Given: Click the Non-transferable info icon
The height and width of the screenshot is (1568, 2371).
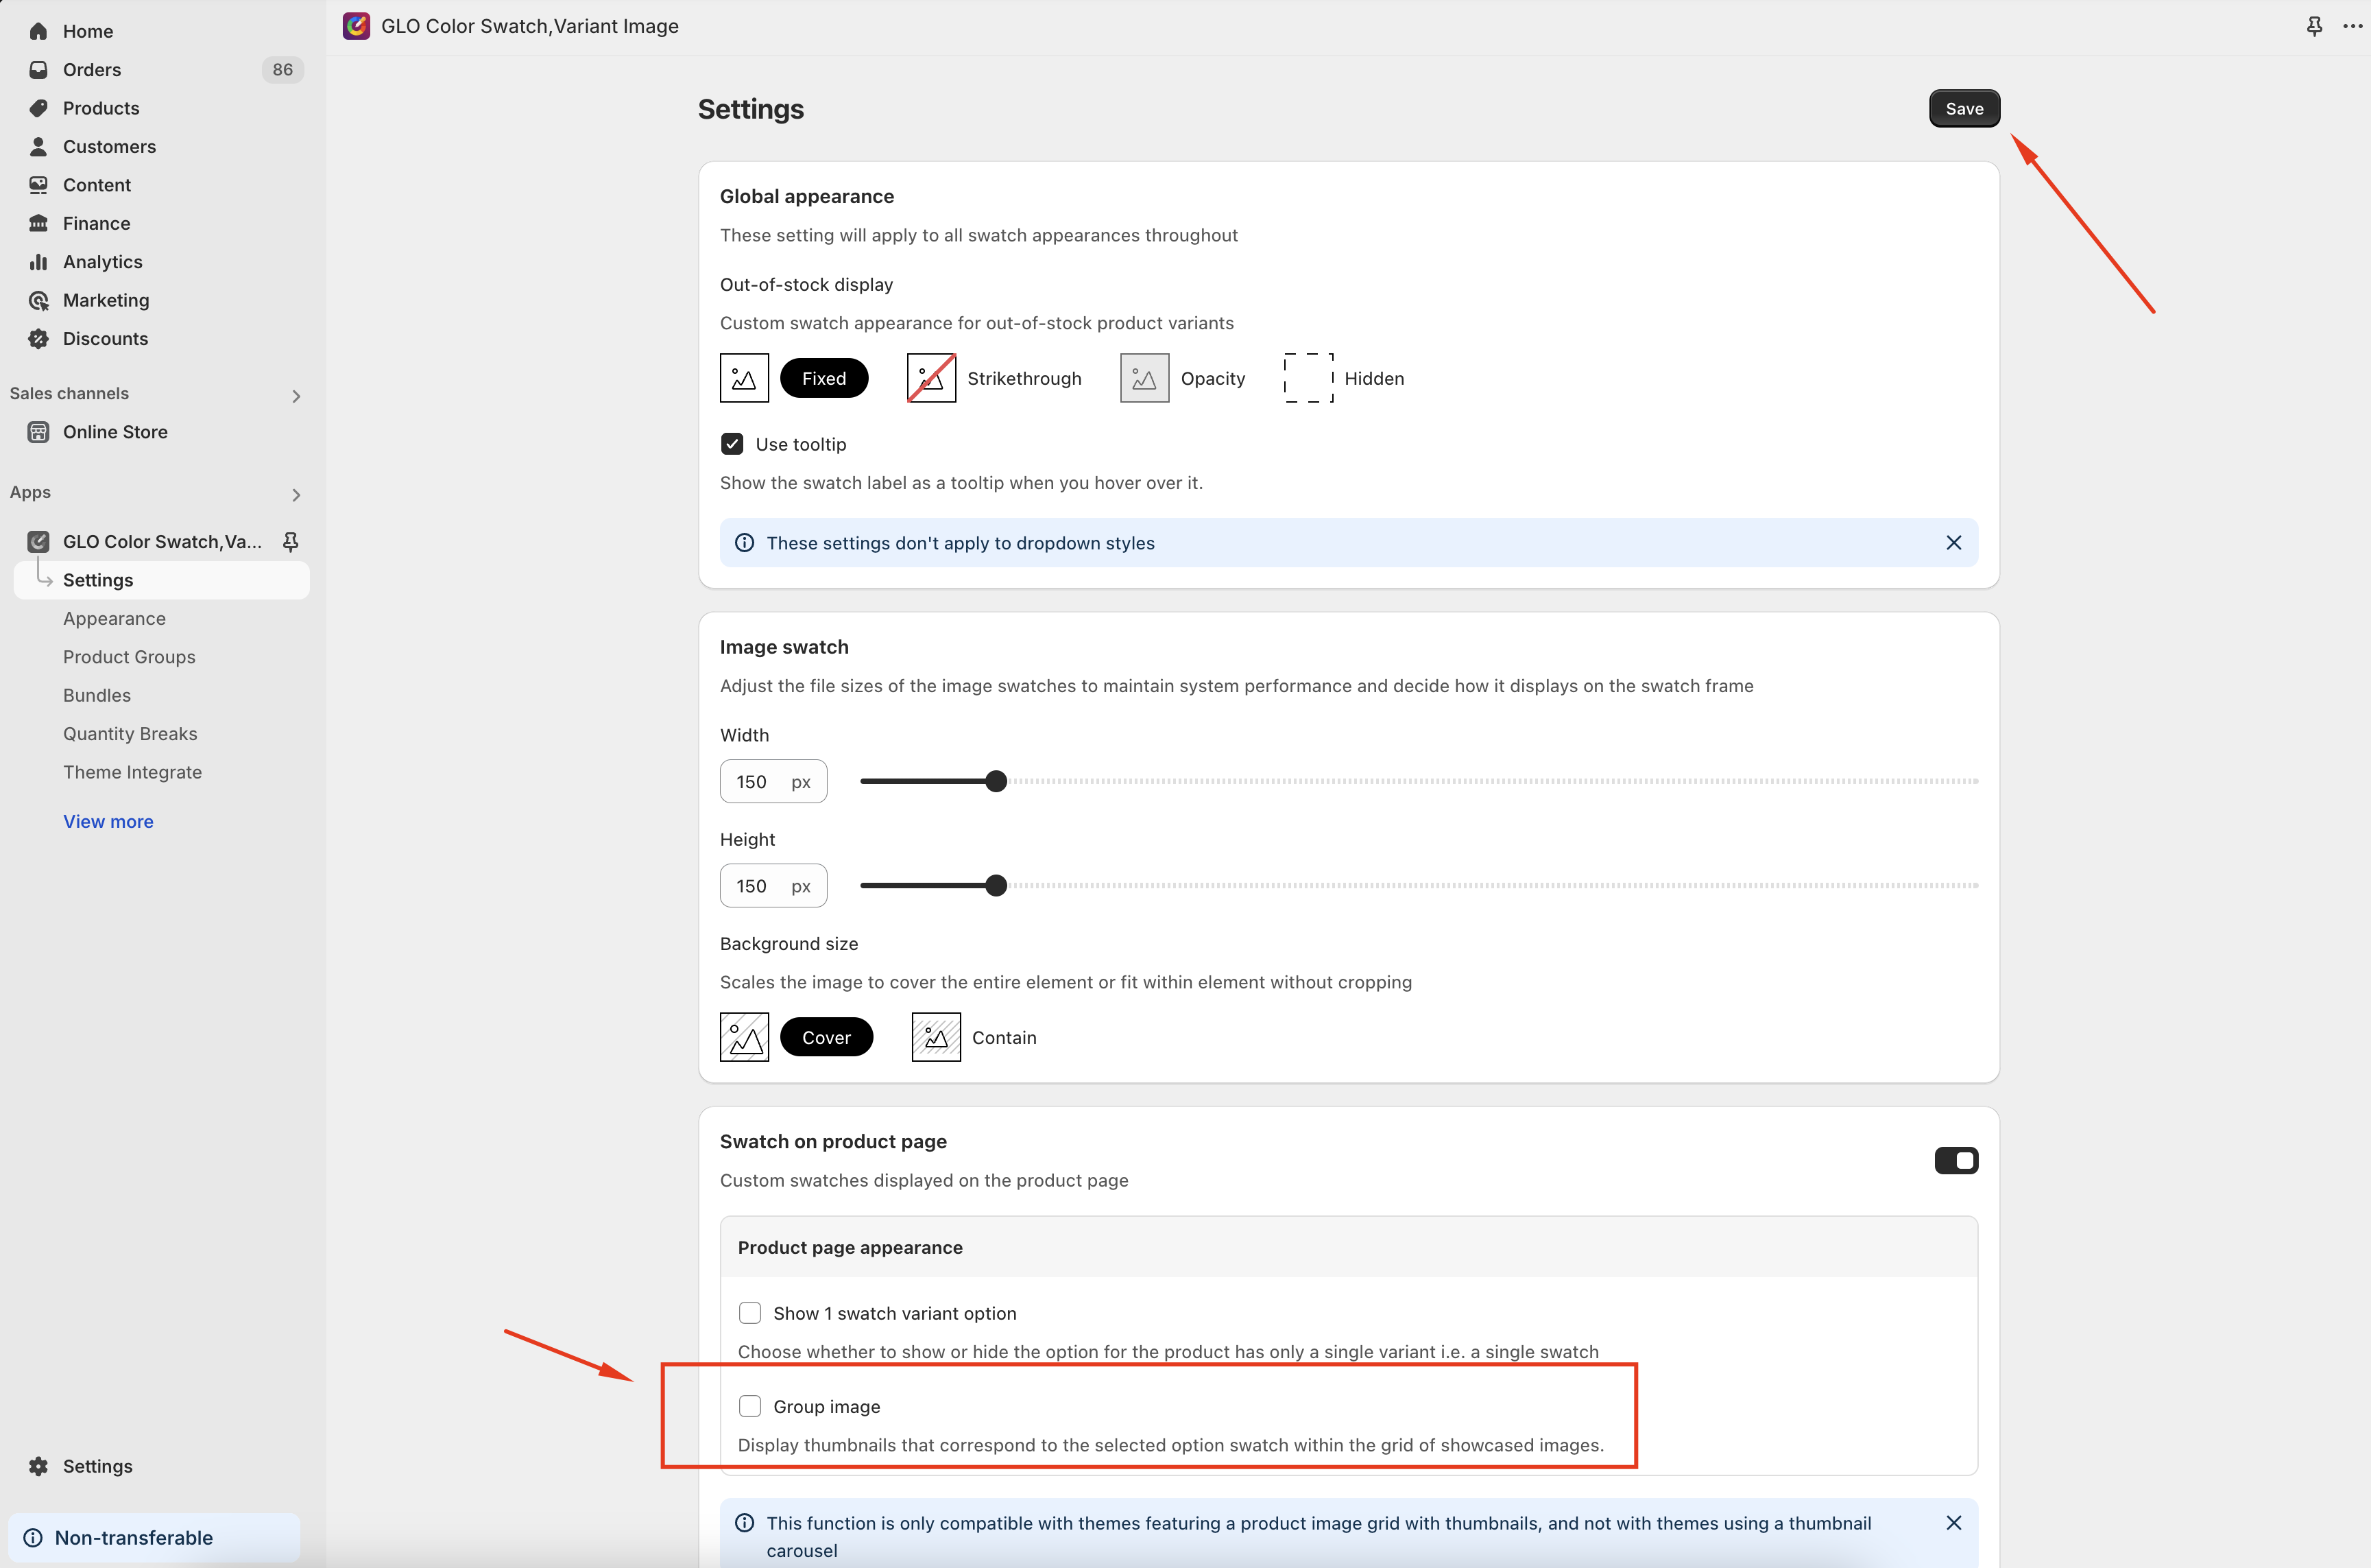Looking at the screenshot, I should tap(33, 1538).
